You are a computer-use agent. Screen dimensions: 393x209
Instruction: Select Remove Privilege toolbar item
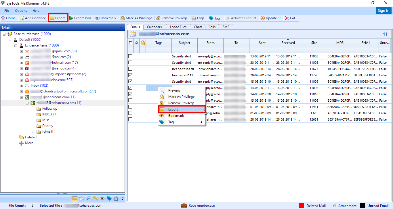pos(172,18)
